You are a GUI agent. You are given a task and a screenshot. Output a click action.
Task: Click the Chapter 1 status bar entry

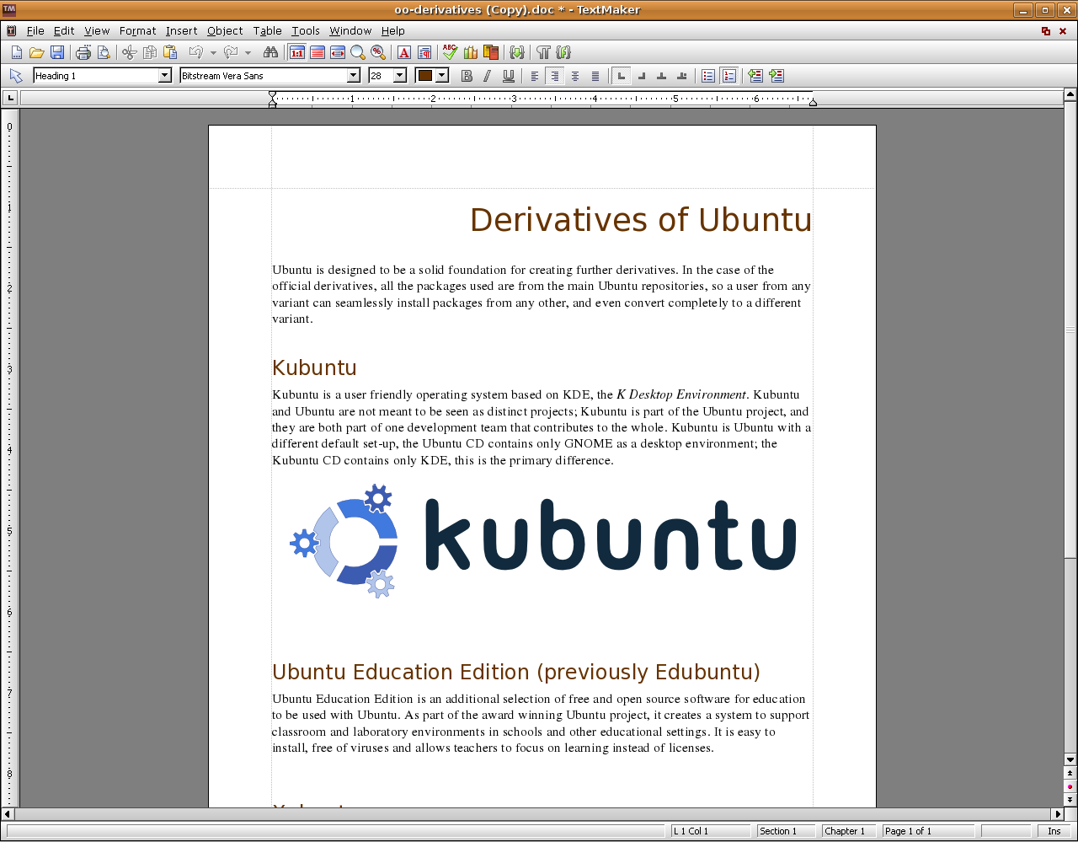pyautogui.click(x=849, y=831)
